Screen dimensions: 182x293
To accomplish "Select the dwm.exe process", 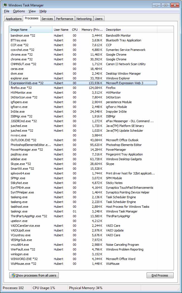I will point(83,74).
